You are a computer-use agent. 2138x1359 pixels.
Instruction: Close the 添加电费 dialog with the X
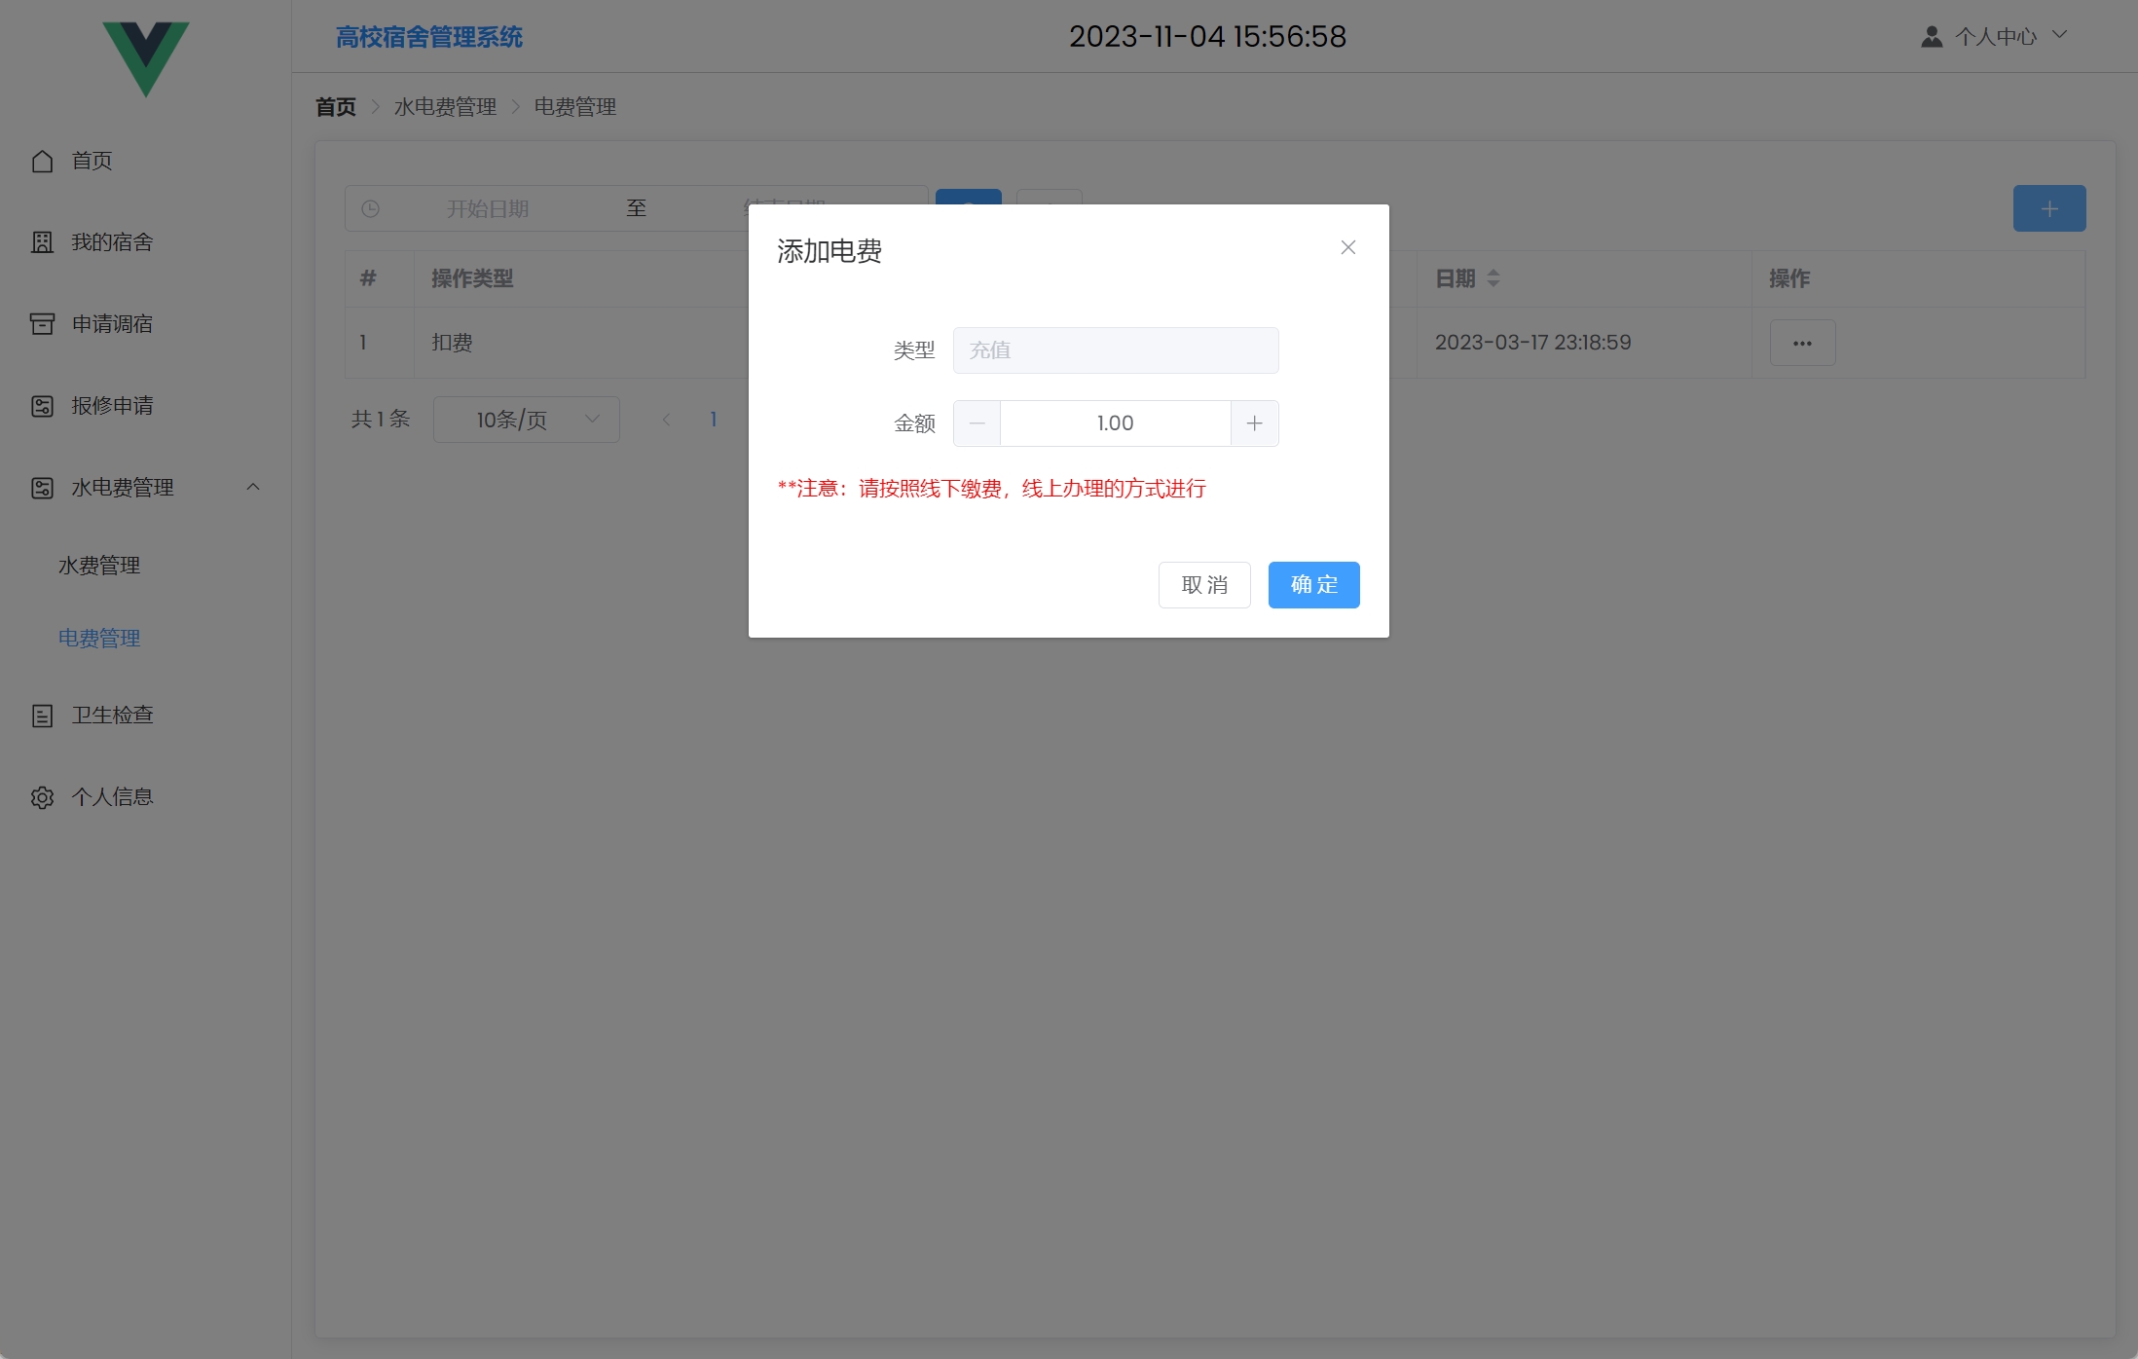(1347, 248)
